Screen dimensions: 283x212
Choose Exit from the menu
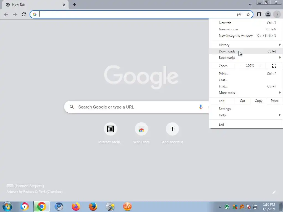click(x=246, y=124)
